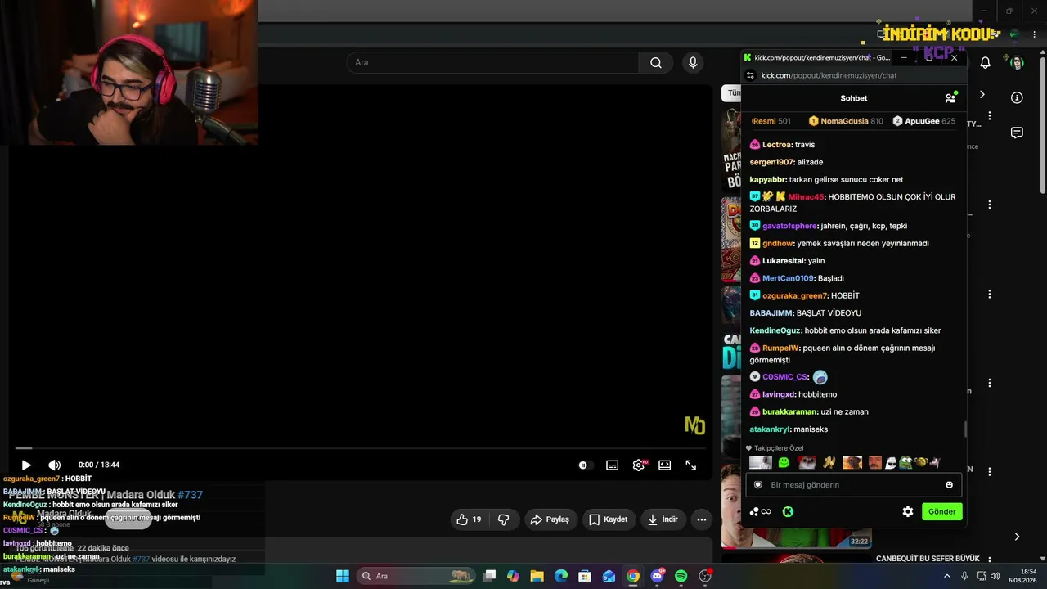Insert the green blob emote
The width and height of the screenshot is (1047, 589).
tap(784, 463)
